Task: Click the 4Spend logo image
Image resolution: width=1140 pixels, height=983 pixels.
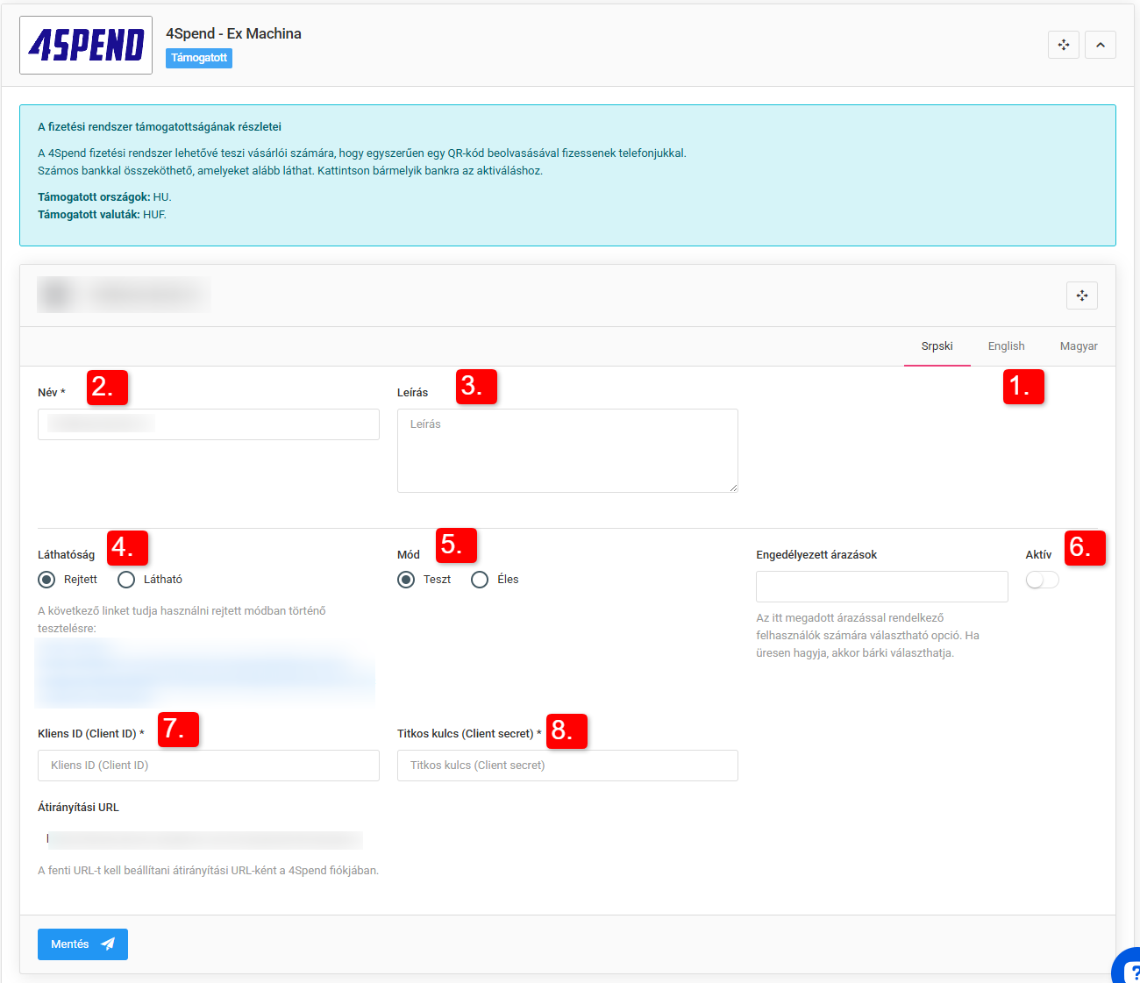Action: [x=86, y=46]
